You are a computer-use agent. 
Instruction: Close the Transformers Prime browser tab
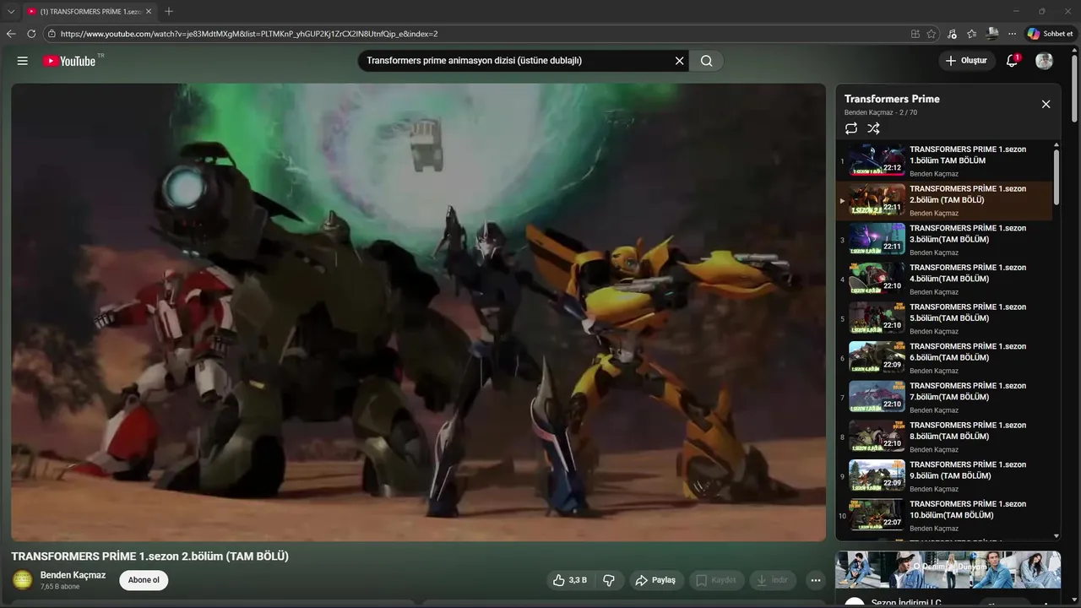[x=149, y=11]
